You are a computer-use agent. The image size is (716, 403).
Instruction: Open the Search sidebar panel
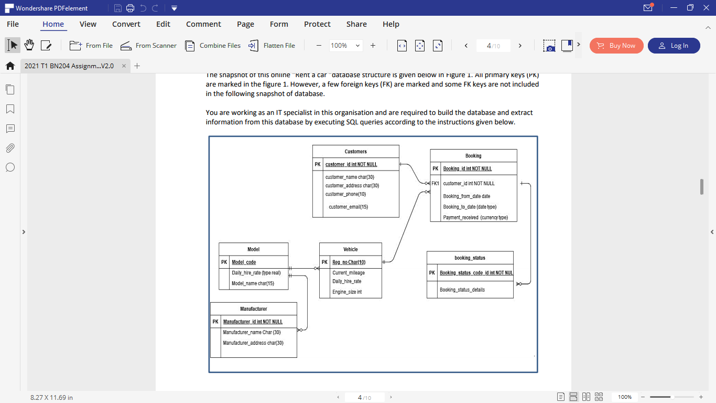coord(10,167)
